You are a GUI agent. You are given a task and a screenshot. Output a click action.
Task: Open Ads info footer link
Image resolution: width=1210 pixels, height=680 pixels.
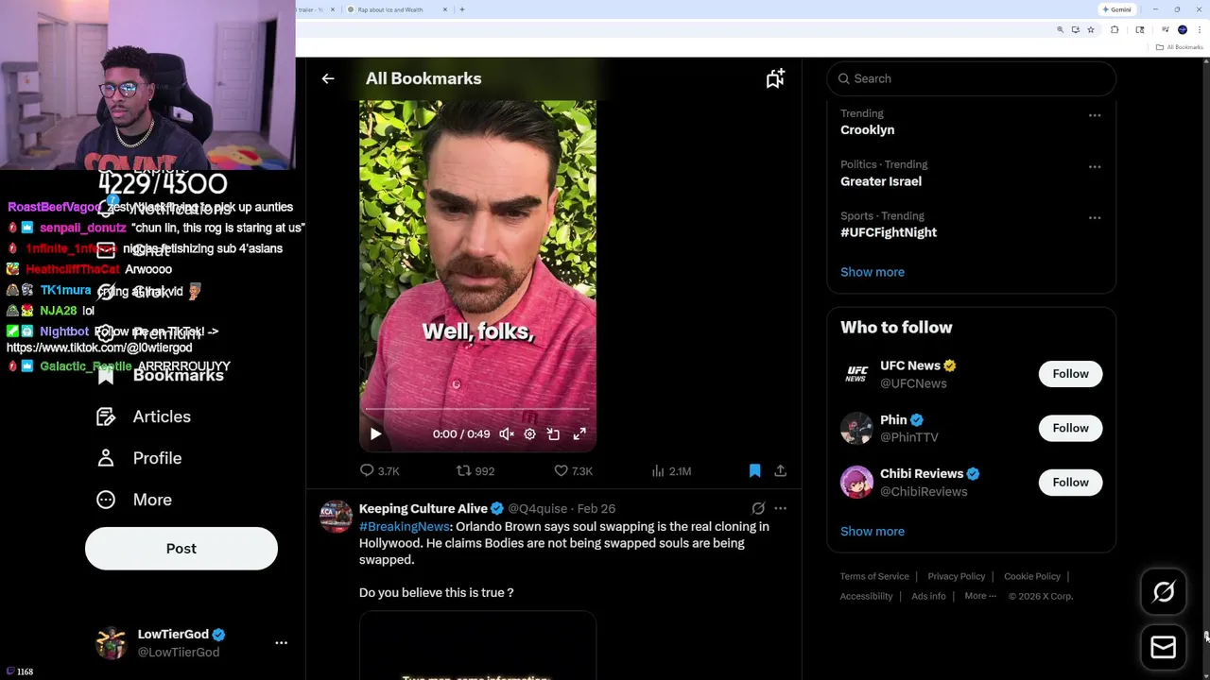(x=928, y=596)
